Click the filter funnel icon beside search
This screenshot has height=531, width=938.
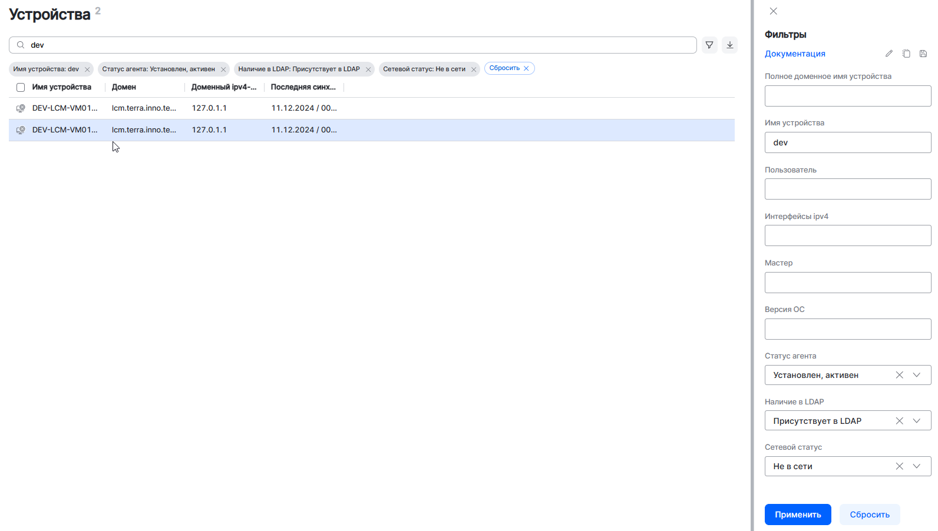709,45
